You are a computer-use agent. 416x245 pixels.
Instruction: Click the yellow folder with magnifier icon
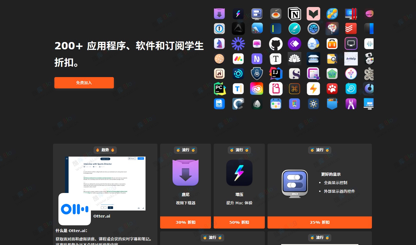coord(332,59)
